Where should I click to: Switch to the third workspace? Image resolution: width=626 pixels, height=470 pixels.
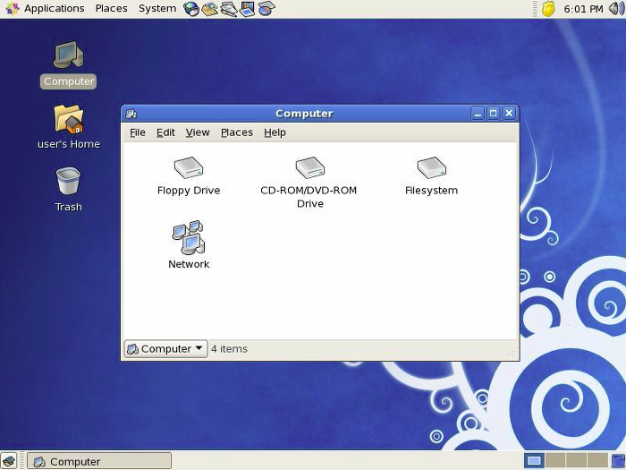(x=576, y=461)
